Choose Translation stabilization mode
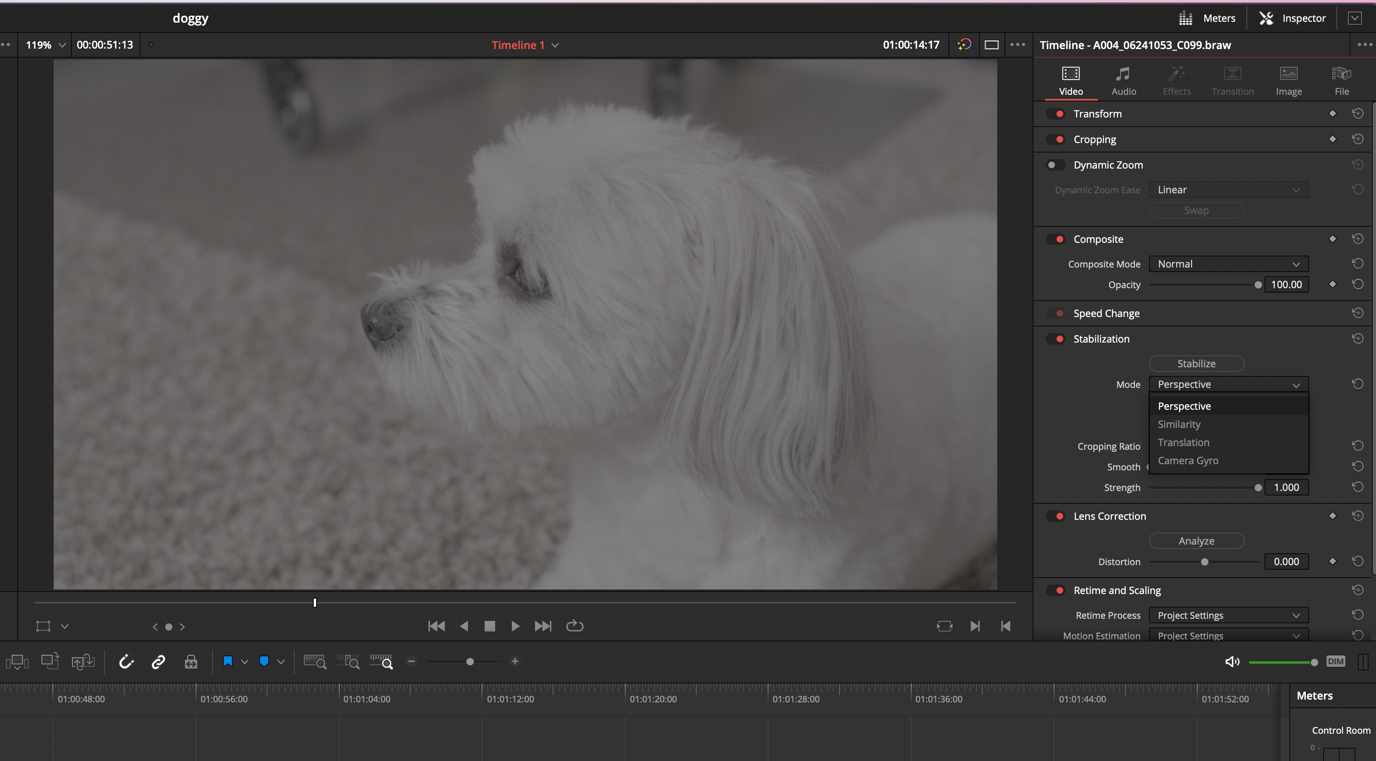1376x761 pixels. click(1229, 442)
